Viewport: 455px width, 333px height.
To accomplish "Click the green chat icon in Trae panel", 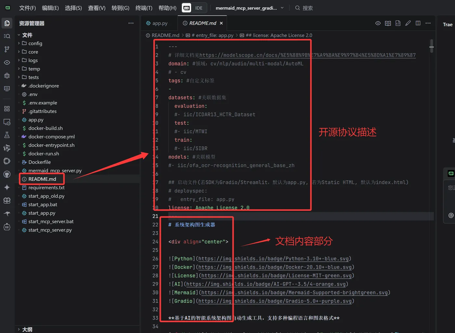I will tap(451, 173).
